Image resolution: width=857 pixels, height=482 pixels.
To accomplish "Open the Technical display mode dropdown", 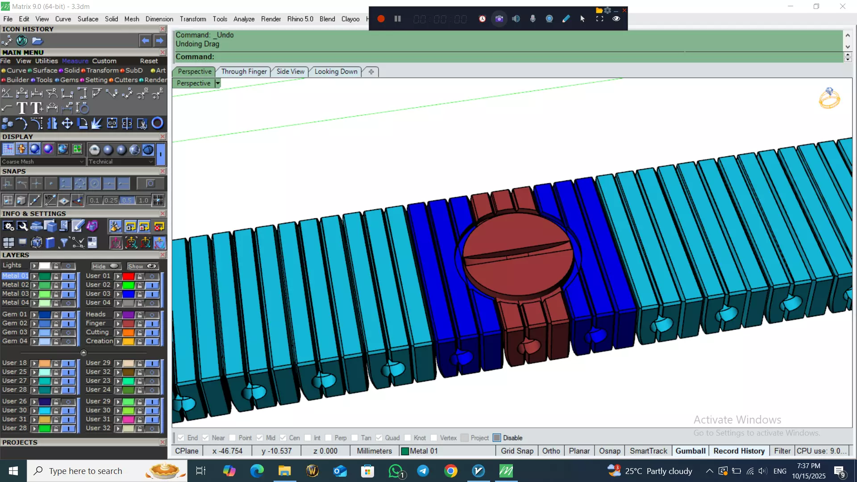I will pos(151,162).
